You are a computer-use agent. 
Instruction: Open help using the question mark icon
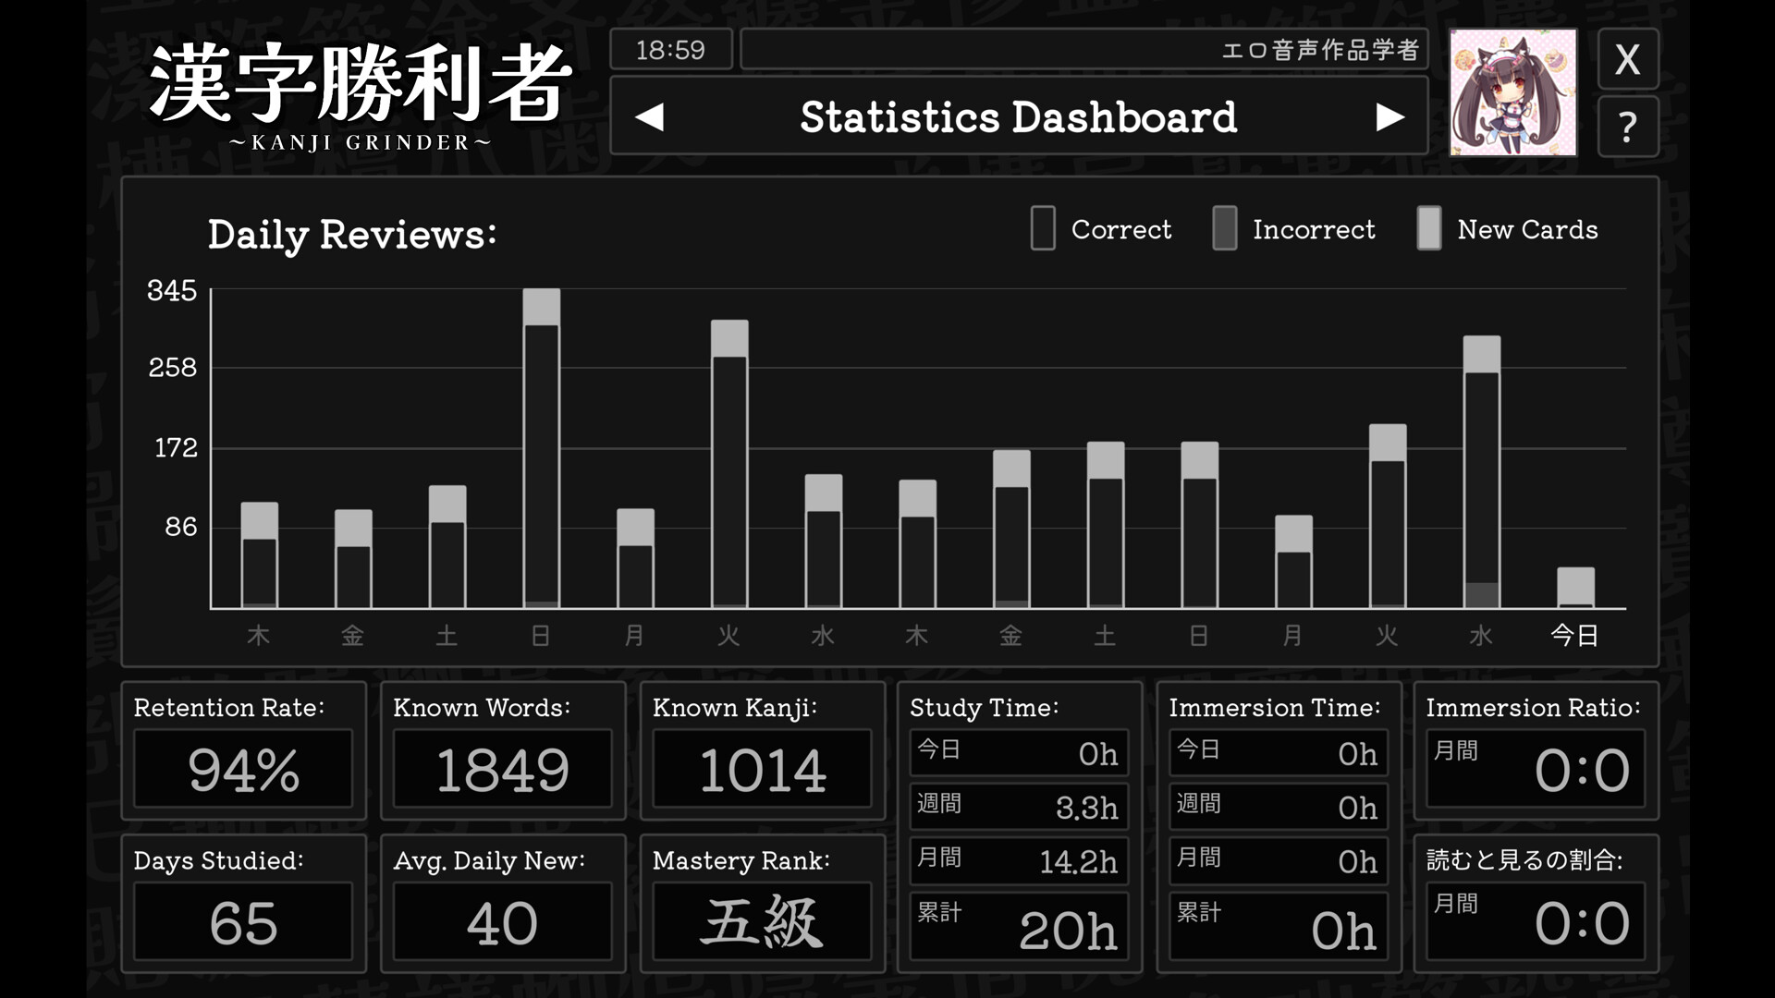pyautogui.click(x=1627, y=127)
